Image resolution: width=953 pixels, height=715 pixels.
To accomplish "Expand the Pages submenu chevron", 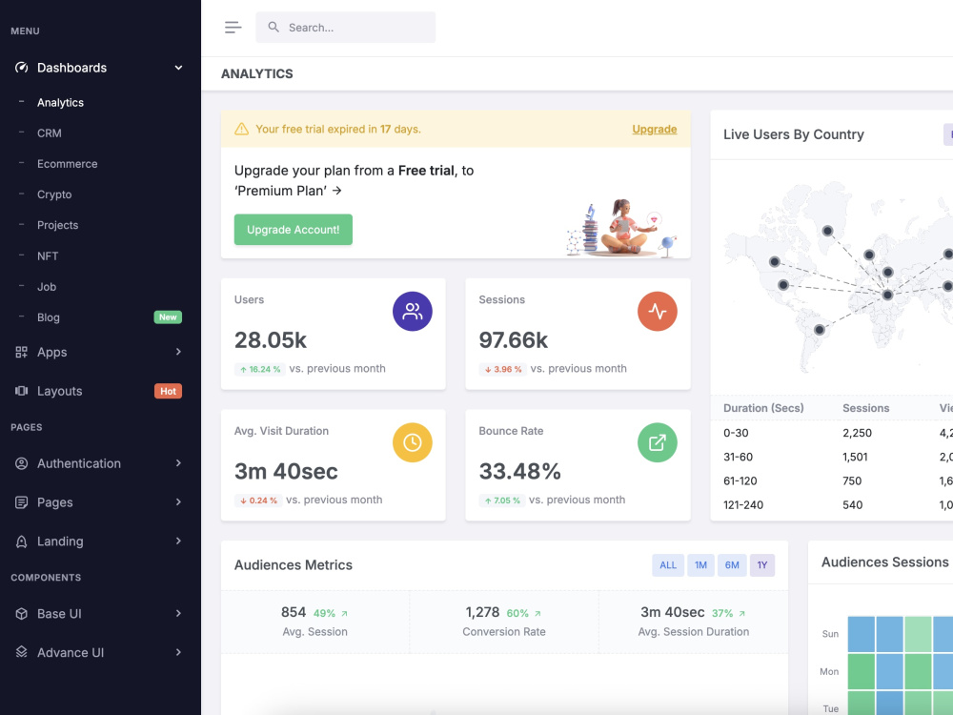I will pos(179,502).
